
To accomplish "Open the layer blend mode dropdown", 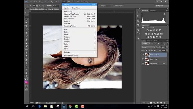I will pyautogui.click(x=148, y=47).
